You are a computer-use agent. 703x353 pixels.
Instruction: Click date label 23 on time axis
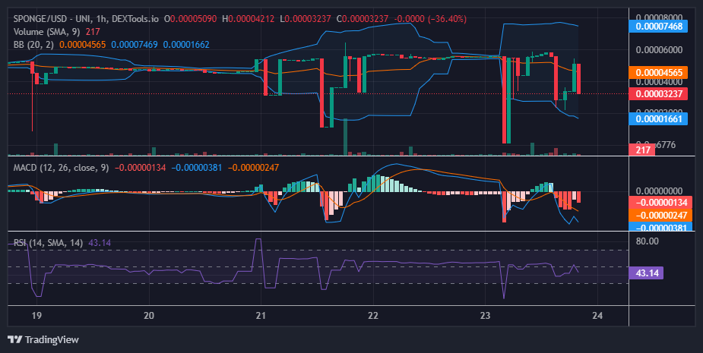(485, 315)
